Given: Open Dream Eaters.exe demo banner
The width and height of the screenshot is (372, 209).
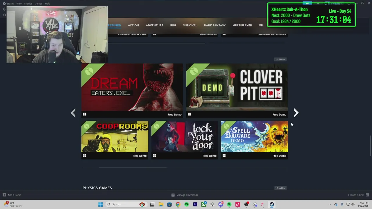Looking at the screenshot, I should point(132,87).
